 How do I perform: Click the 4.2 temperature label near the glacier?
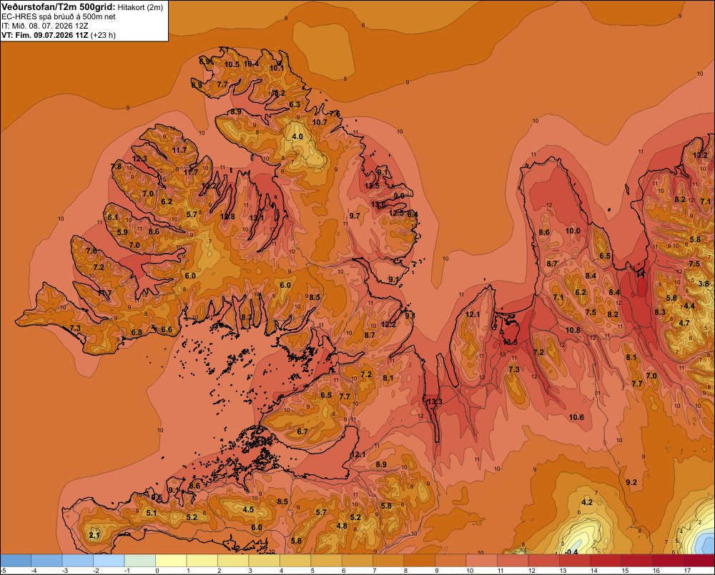587,502
